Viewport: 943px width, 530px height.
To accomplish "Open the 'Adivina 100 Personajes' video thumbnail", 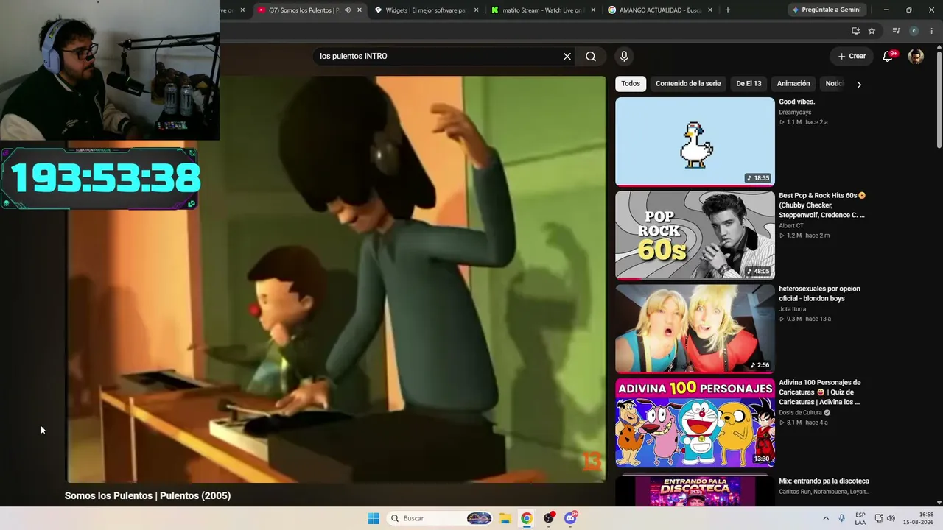I will coord(695,423).
